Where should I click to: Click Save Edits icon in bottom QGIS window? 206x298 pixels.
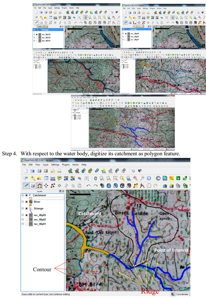point(33,185)
